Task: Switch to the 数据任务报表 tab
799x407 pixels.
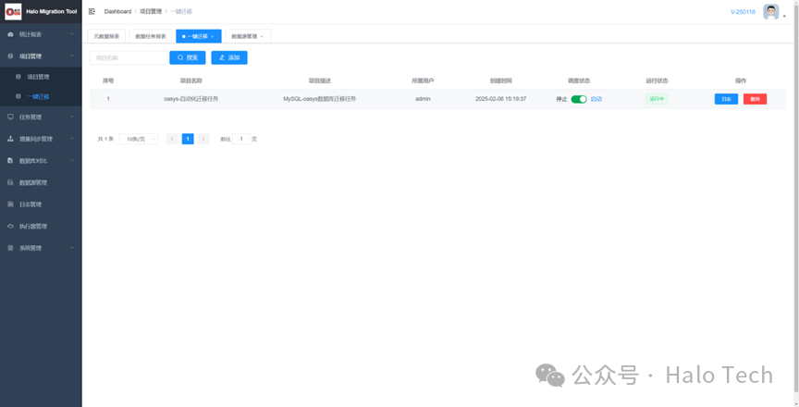Action: (x=151, y=37)
